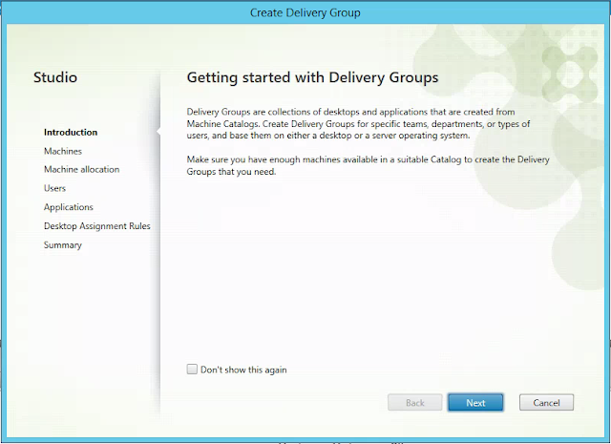Click the "Create Delivery Group" window title

305,12
